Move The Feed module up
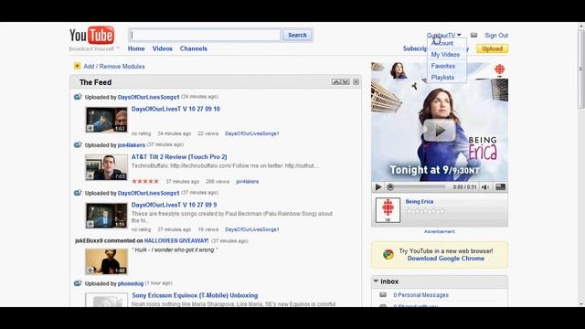This screenshot has width=585, height=329. [335, 81]
